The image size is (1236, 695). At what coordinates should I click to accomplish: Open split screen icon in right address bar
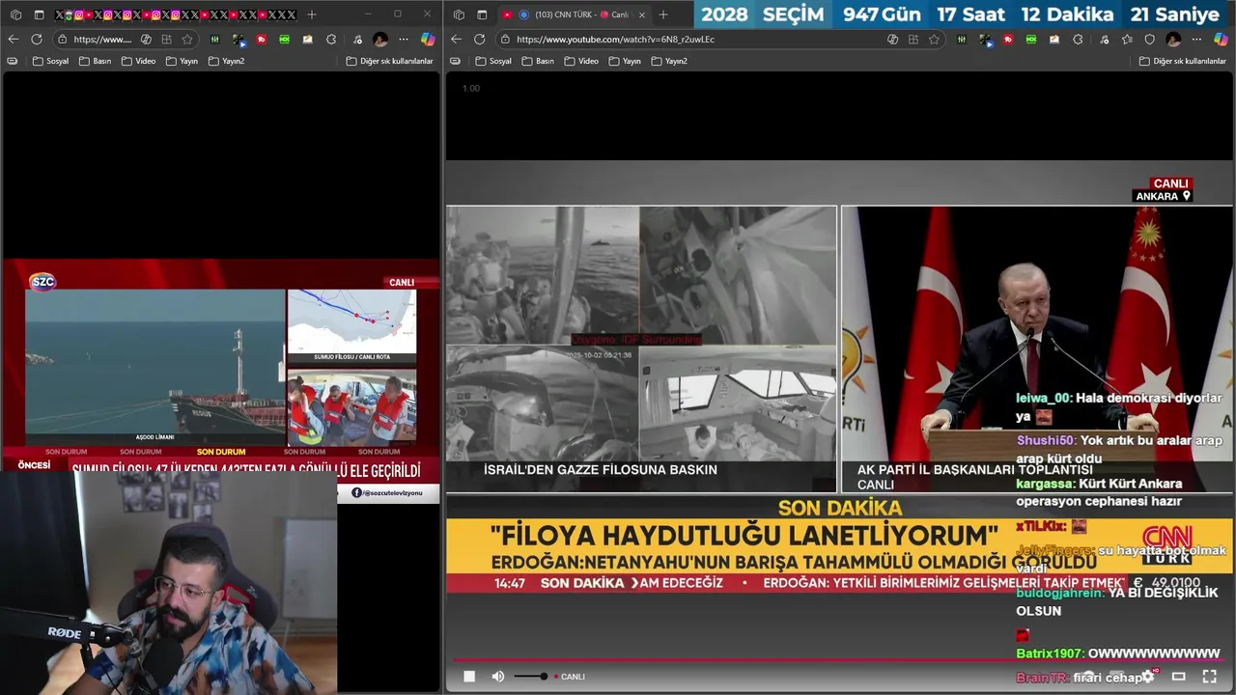[913, 40]
